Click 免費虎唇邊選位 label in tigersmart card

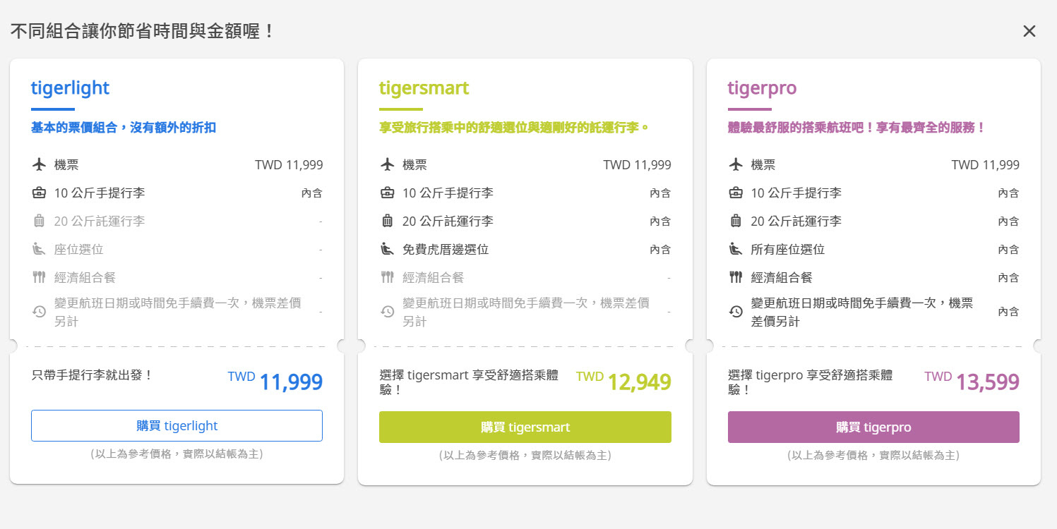point(446,249)
